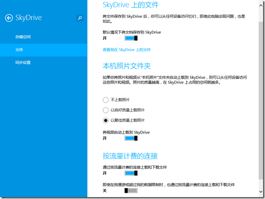Go back with the SkyDrive arrow icon
Viewport: 265px width, 199px height.
pos(9,18)
